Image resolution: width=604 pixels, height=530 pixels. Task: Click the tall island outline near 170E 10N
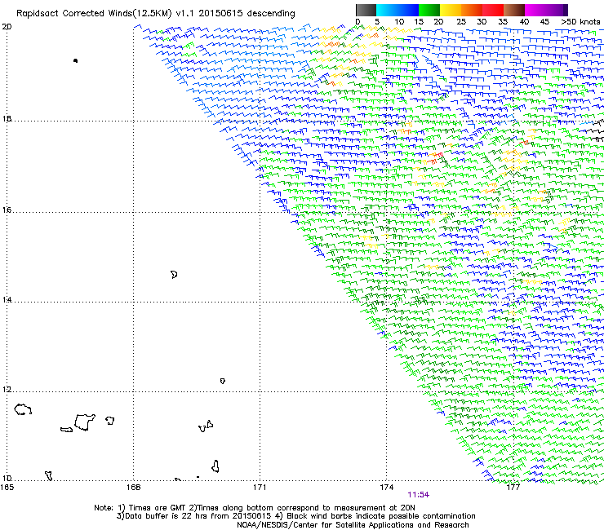[x=215, y=466]
